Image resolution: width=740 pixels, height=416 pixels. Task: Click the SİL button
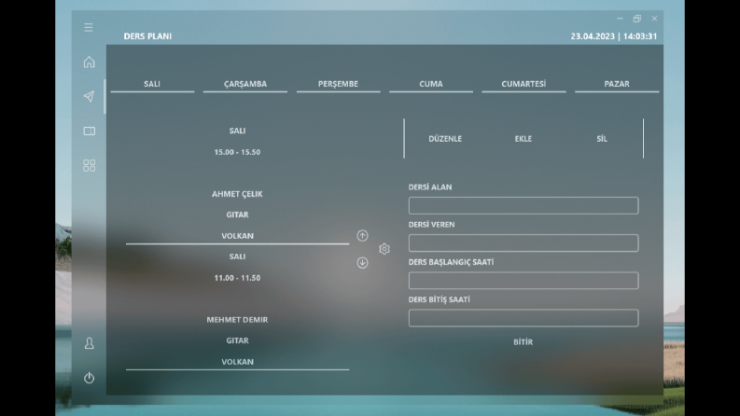pyautogui.click(x=602, y=139)
